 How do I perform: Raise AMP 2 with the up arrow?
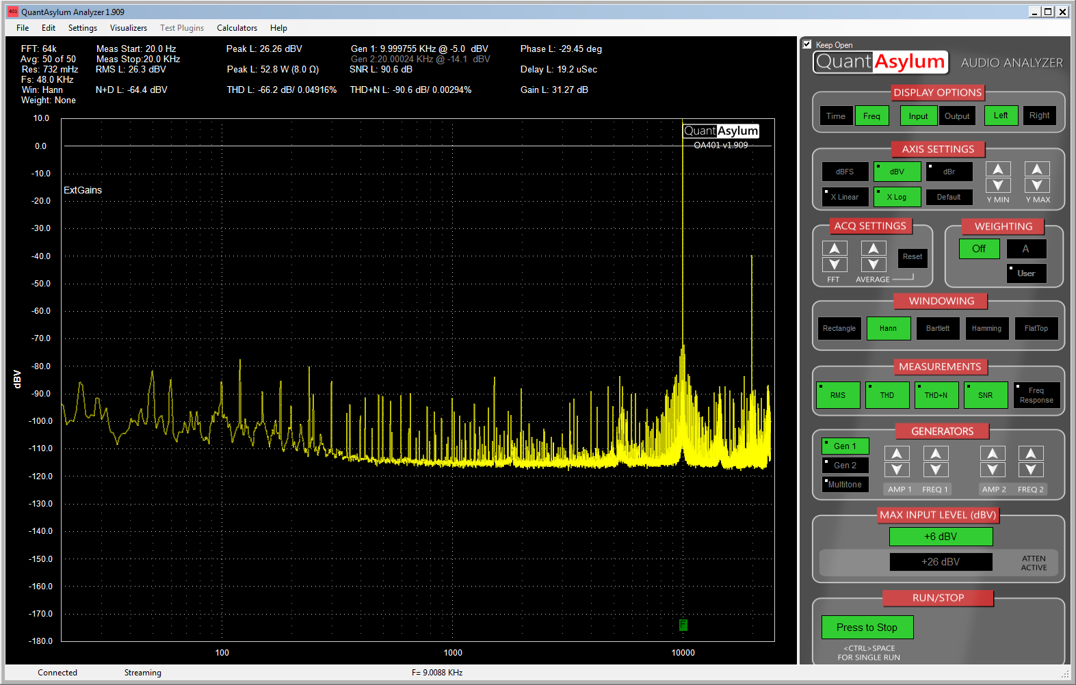click(993, 453)
